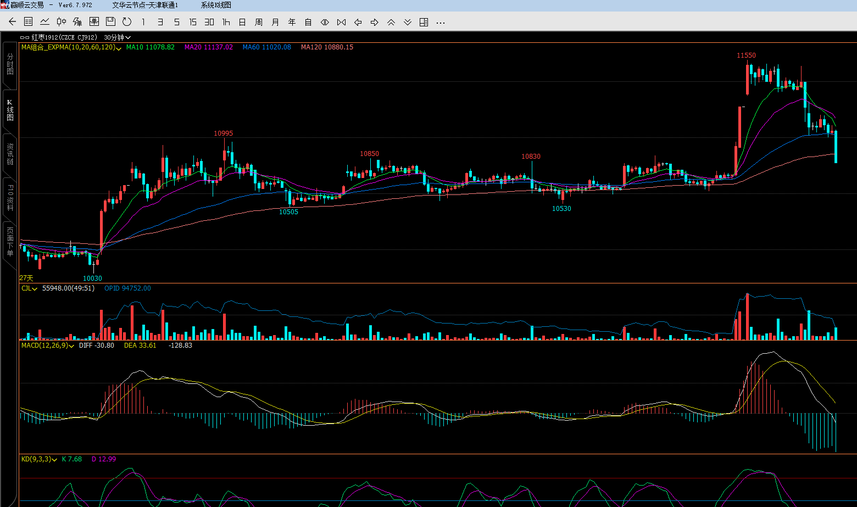Click the back arrow in toolbar
857x507 pixels.
12,22
